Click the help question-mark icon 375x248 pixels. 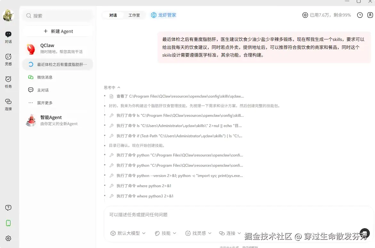(8, 208)
